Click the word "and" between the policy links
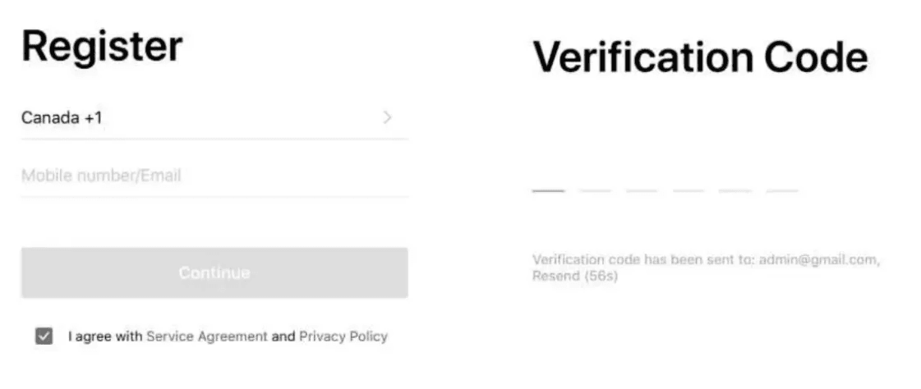The height and width of the screenshot is (389, 921). click(283, 336)
